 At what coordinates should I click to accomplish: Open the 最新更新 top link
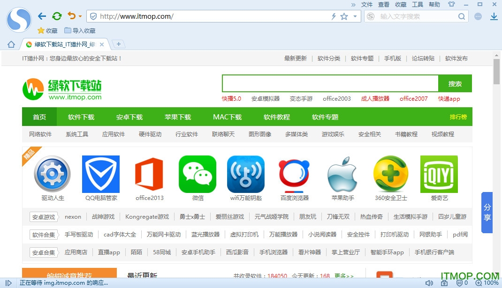[x=296, y=58]
